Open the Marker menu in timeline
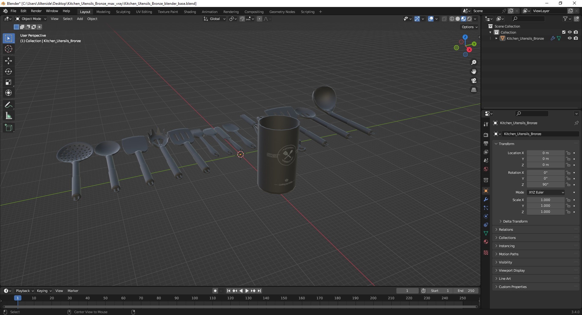582x315 pixels. tap(73, 291)
